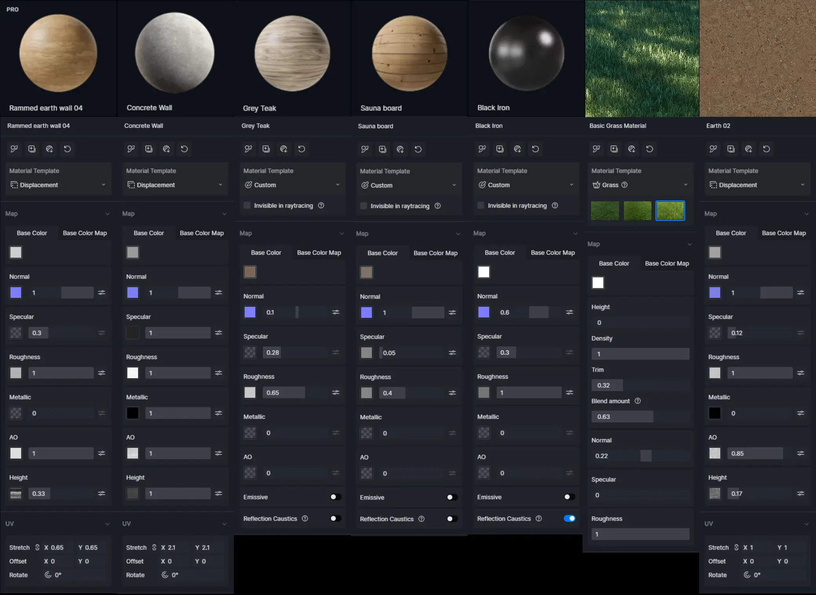Click the paint bucket icon under Concrete Wall
The height and width of the screenshot is (595, 816).
click(166, 149)
